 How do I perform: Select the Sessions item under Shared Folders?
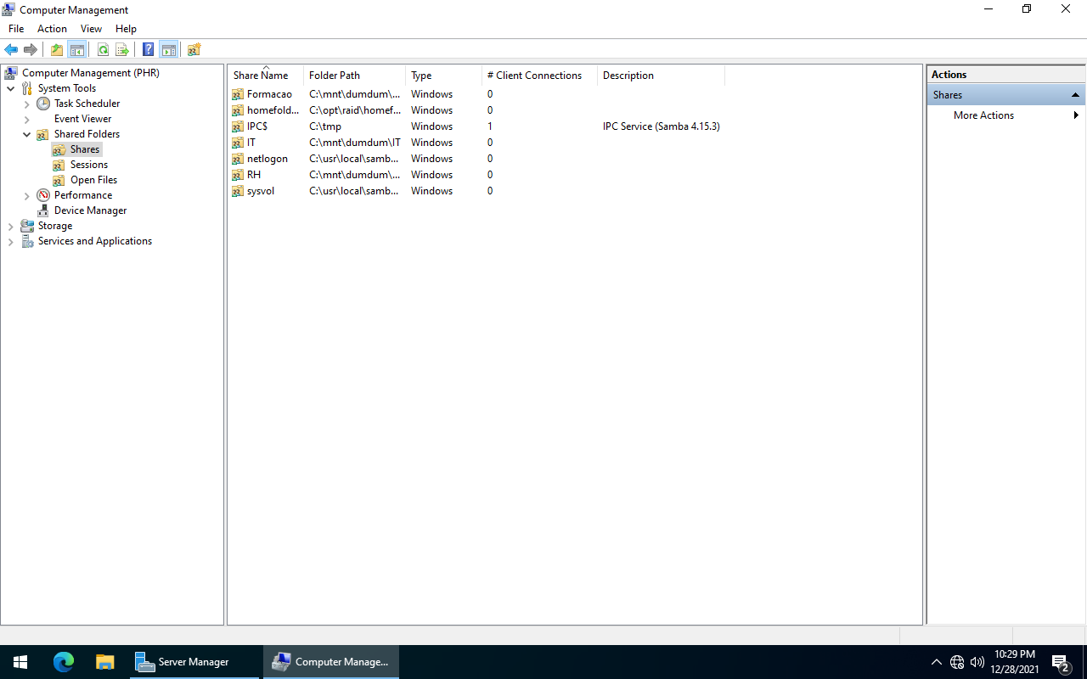(88, 165)
